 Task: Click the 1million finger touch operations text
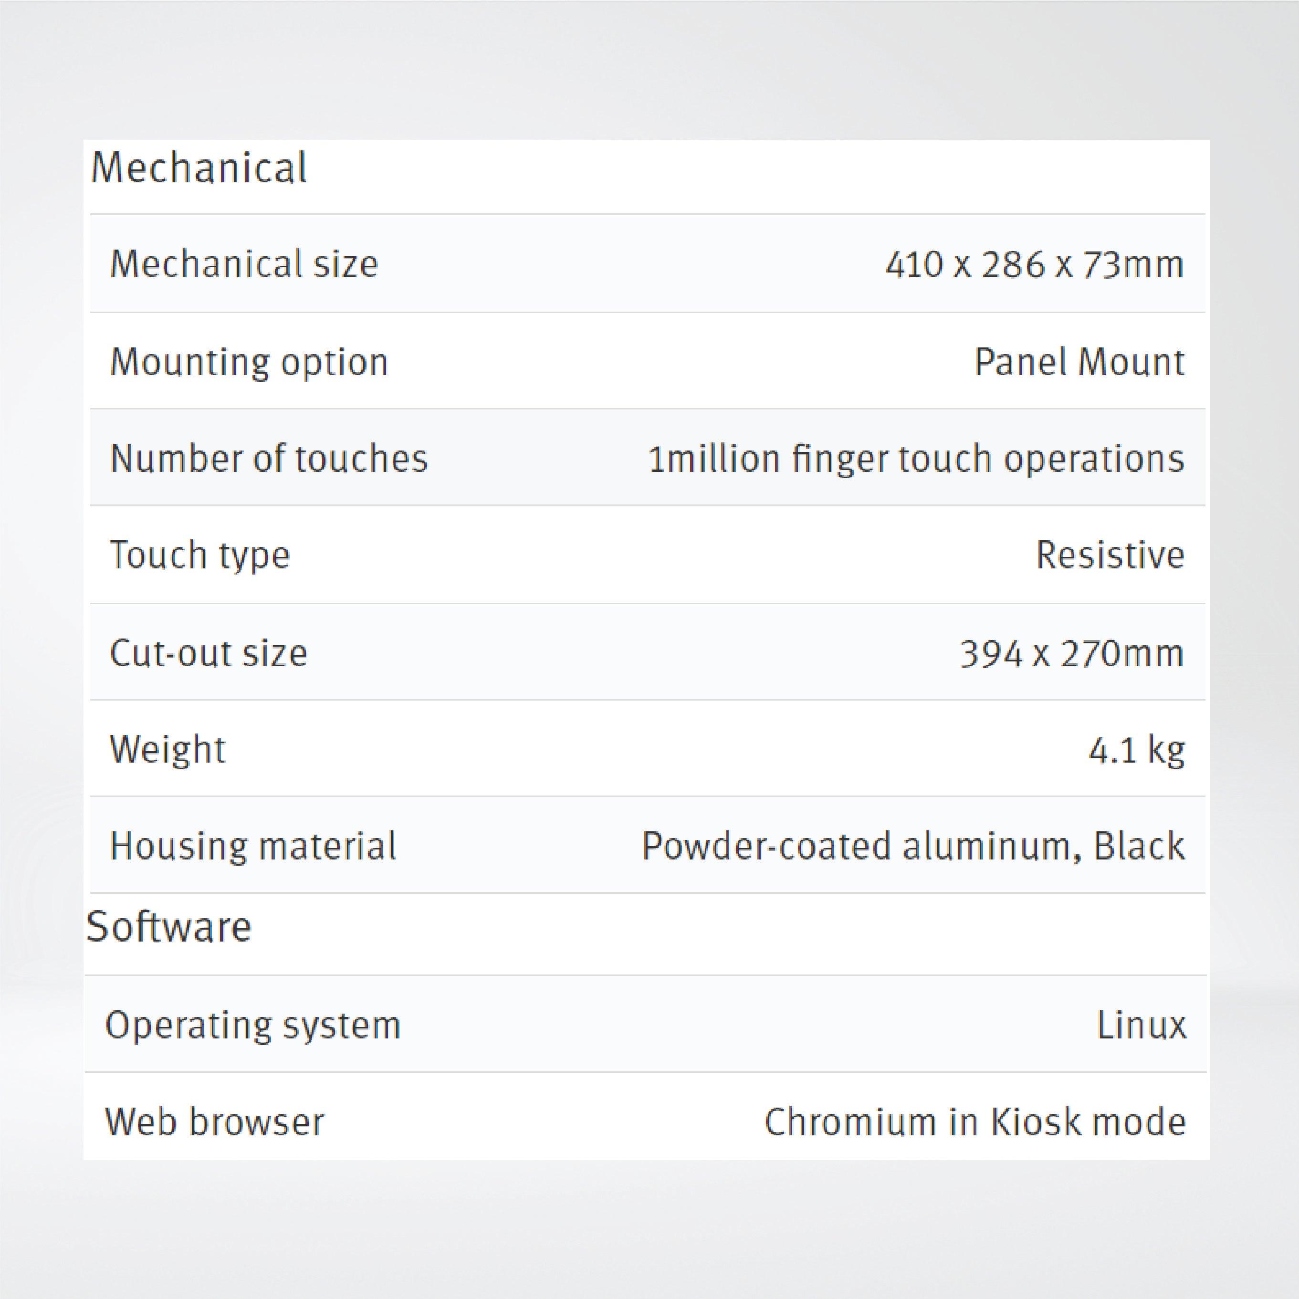(x=916, y=459)
